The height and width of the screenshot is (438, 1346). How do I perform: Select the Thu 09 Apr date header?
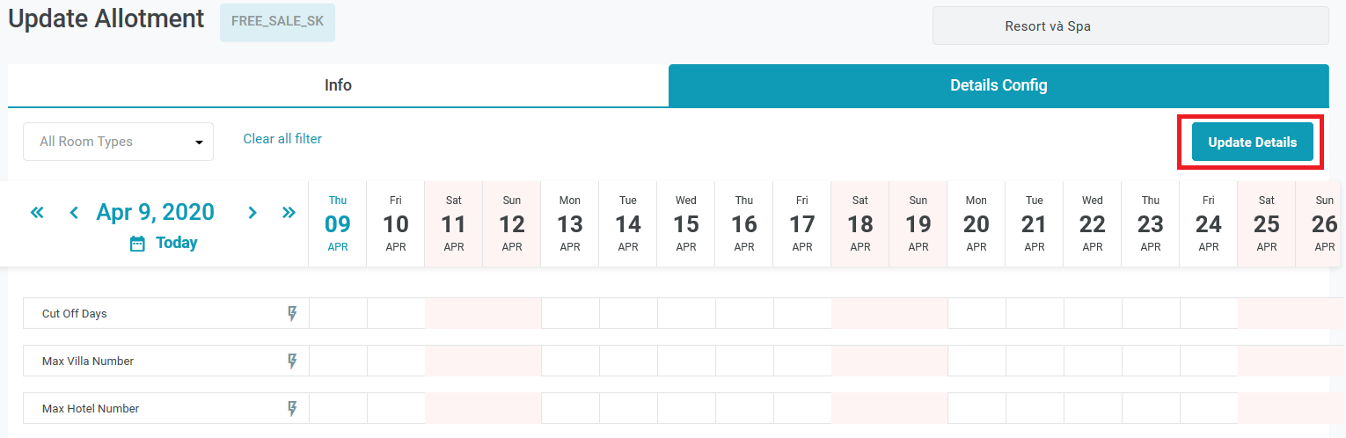(x=338, y=223)
